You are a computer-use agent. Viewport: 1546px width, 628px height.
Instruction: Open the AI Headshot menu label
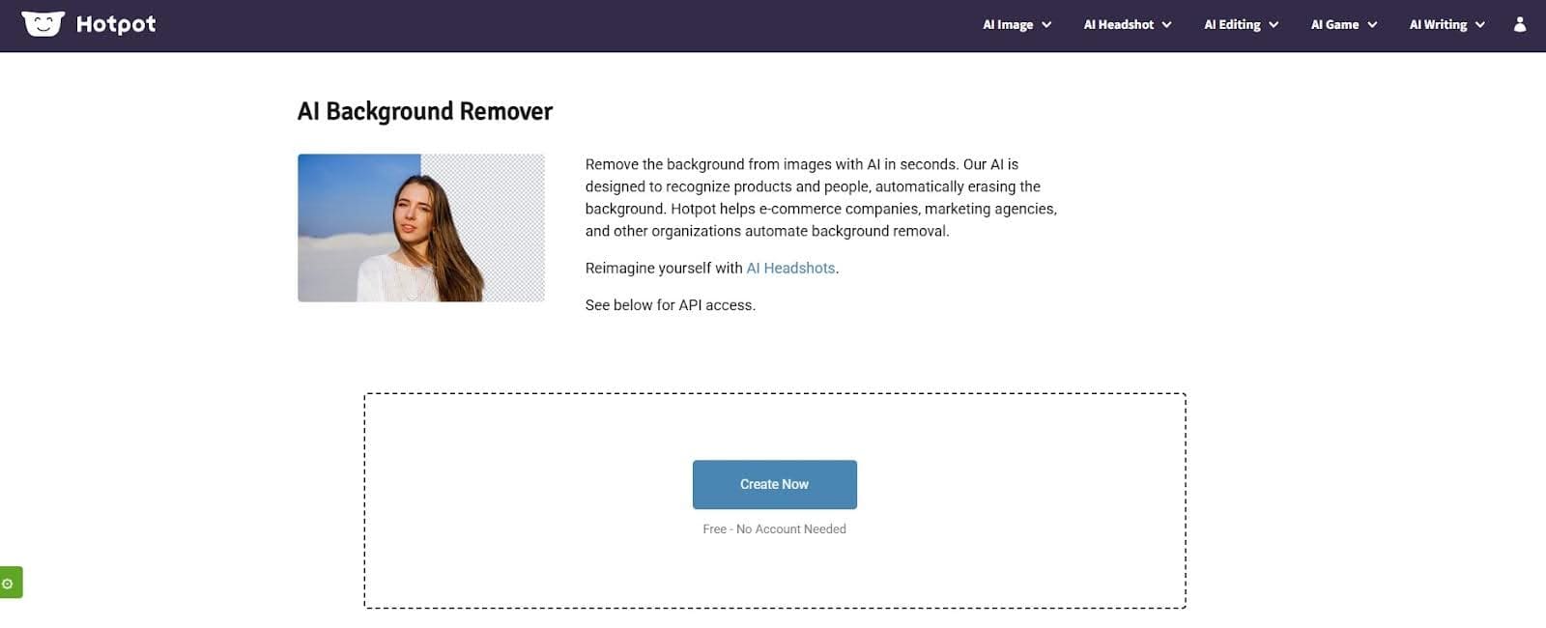(x=1118, y=25)
